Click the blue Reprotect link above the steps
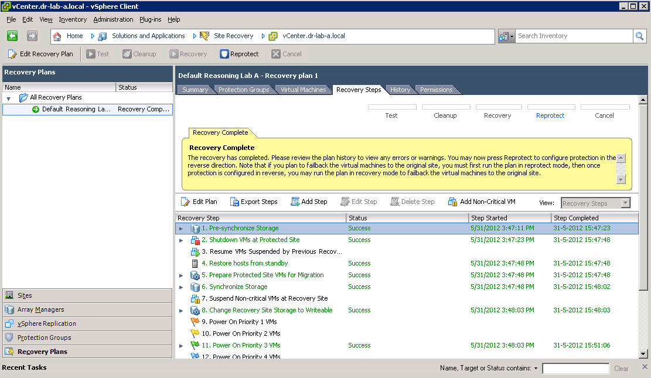Image resolution: width=651 pixels, height=378 pixels. click(550, 115)
